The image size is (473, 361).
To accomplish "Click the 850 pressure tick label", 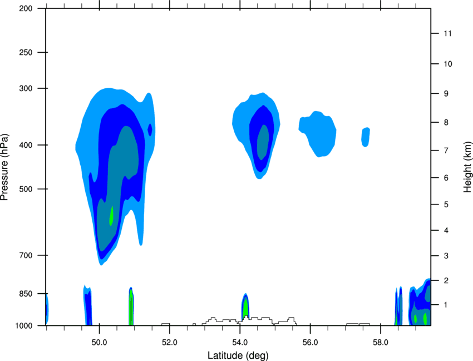I will (x=26, y=294).
